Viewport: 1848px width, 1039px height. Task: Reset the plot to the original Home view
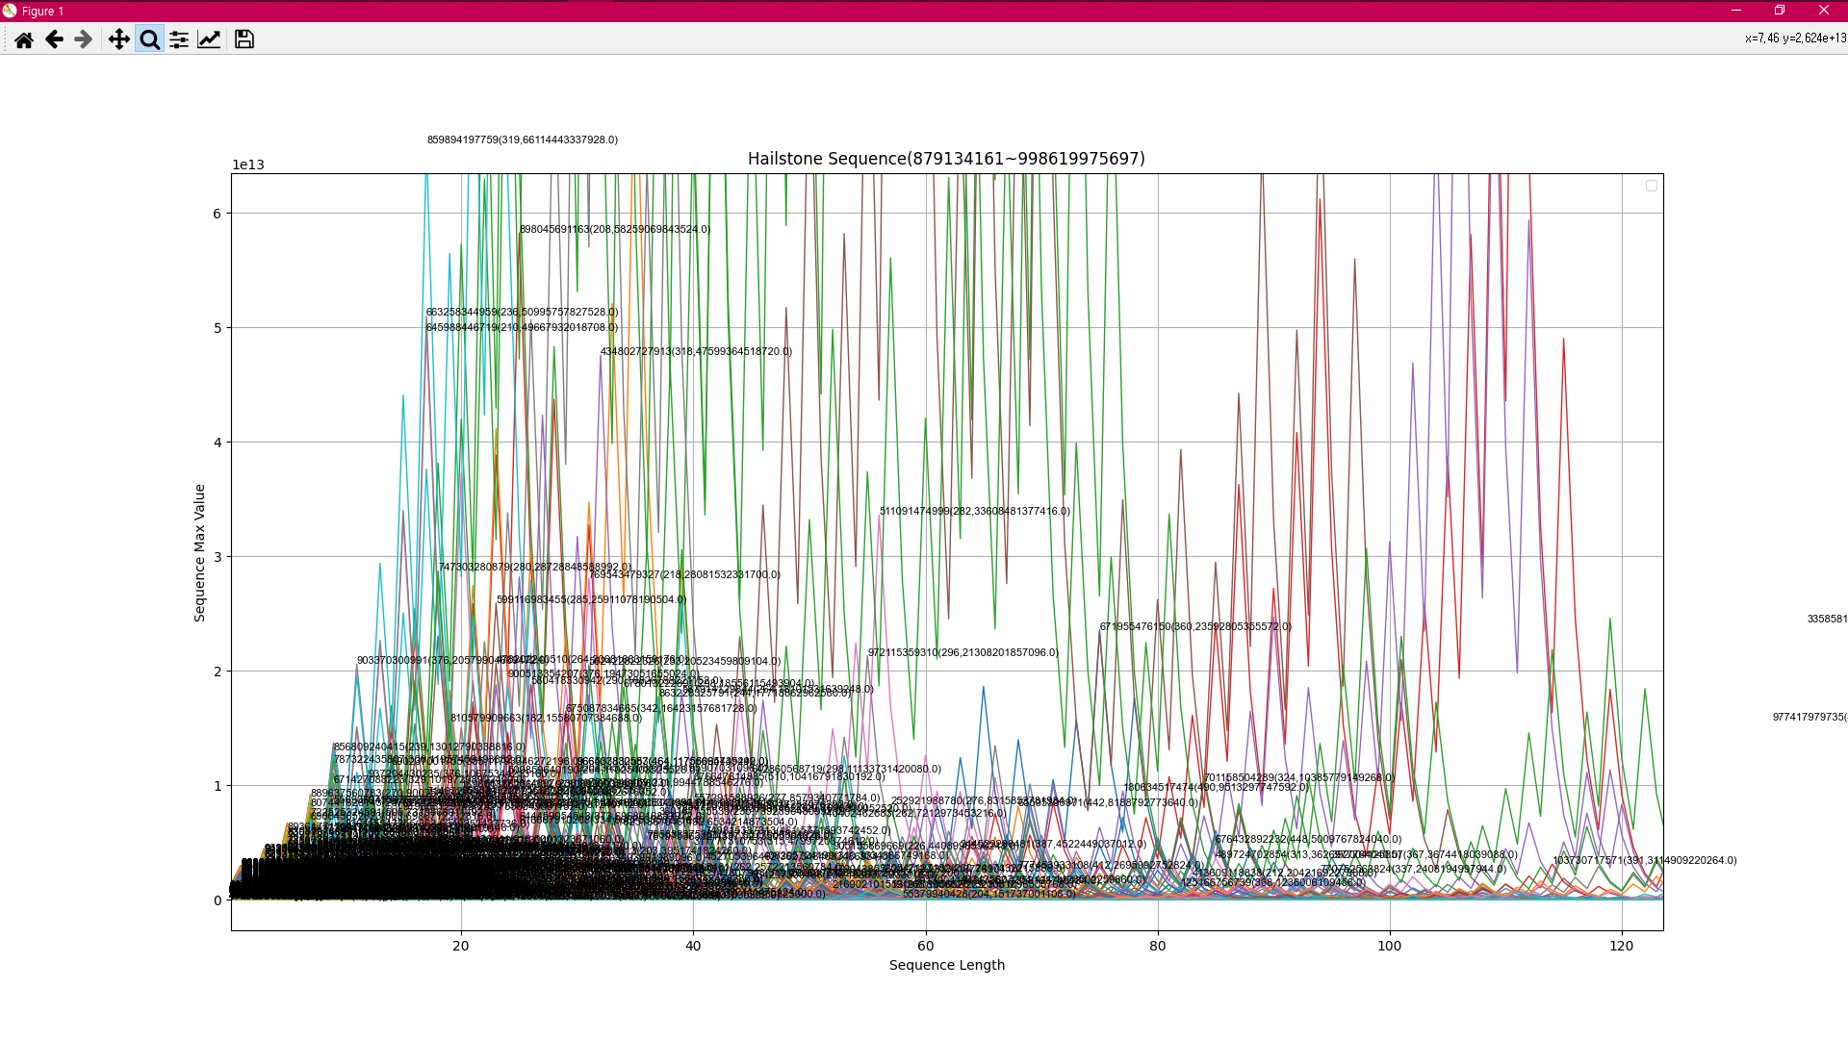(x=24, y=39)
